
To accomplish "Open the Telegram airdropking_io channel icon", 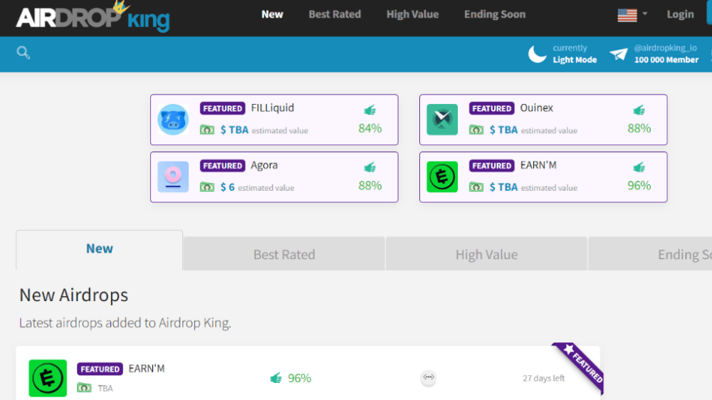I will tap(619, 54).
